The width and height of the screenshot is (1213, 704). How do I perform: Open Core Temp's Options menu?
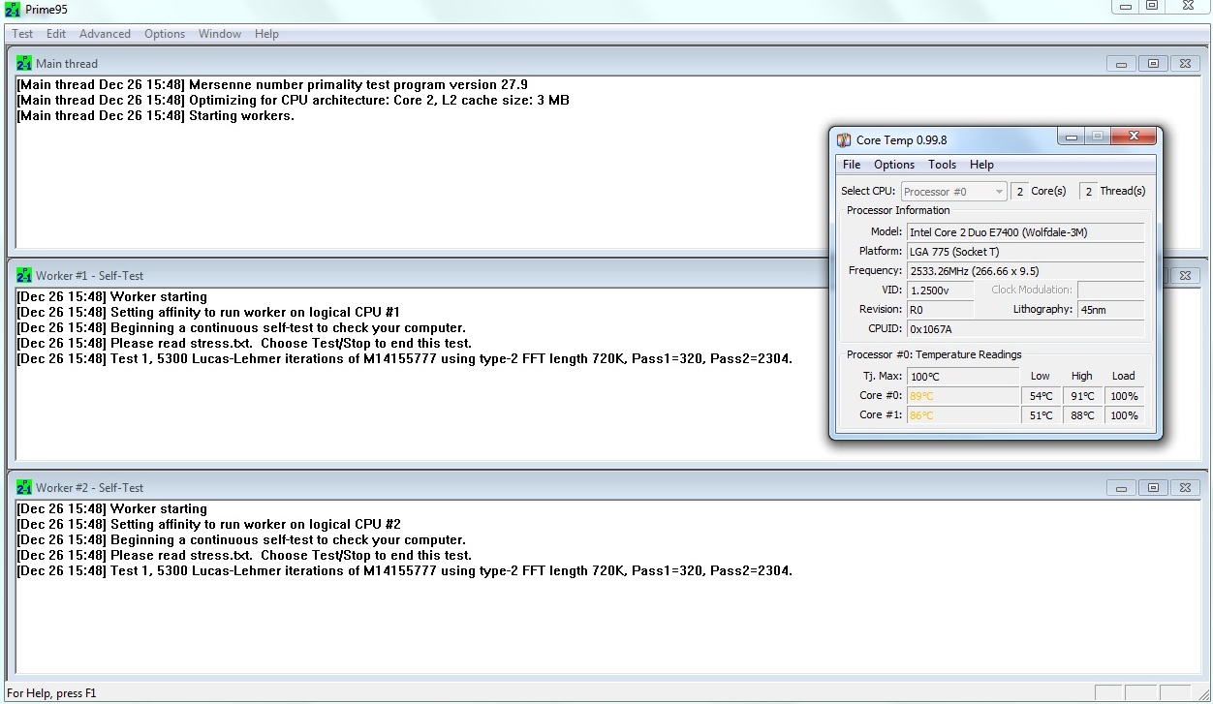tap(894, 165)
